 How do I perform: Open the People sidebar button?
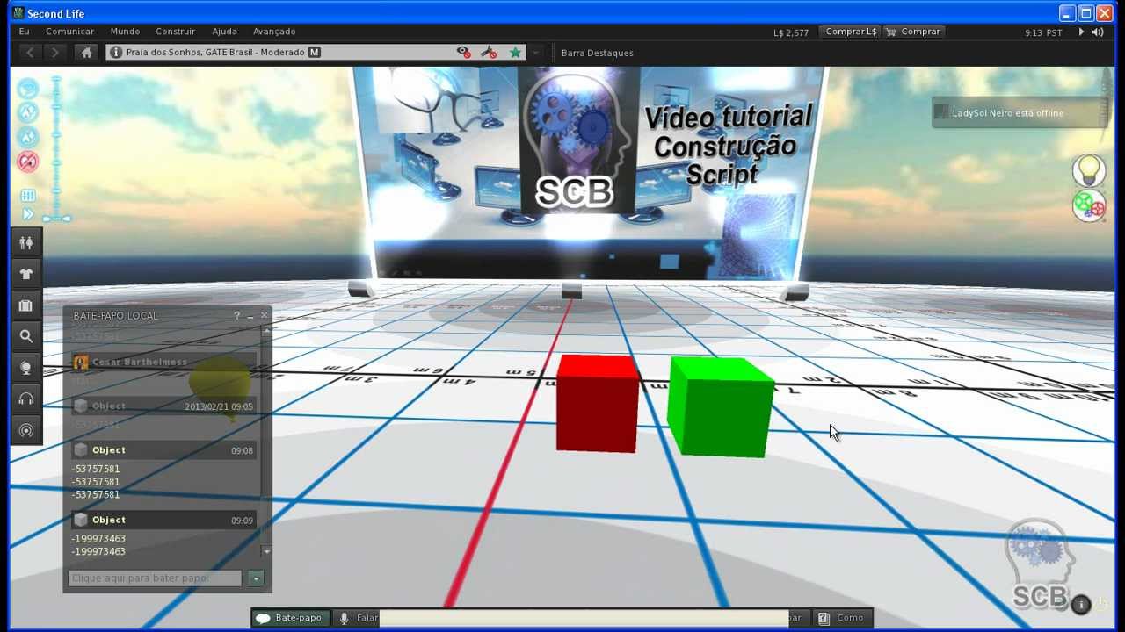(x=26, y=243)
